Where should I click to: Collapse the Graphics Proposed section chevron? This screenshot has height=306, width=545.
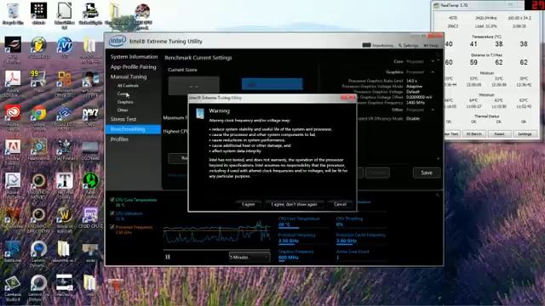coord(433,71)
